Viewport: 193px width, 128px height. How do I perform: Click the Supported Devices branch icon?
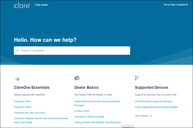(137, 78)
